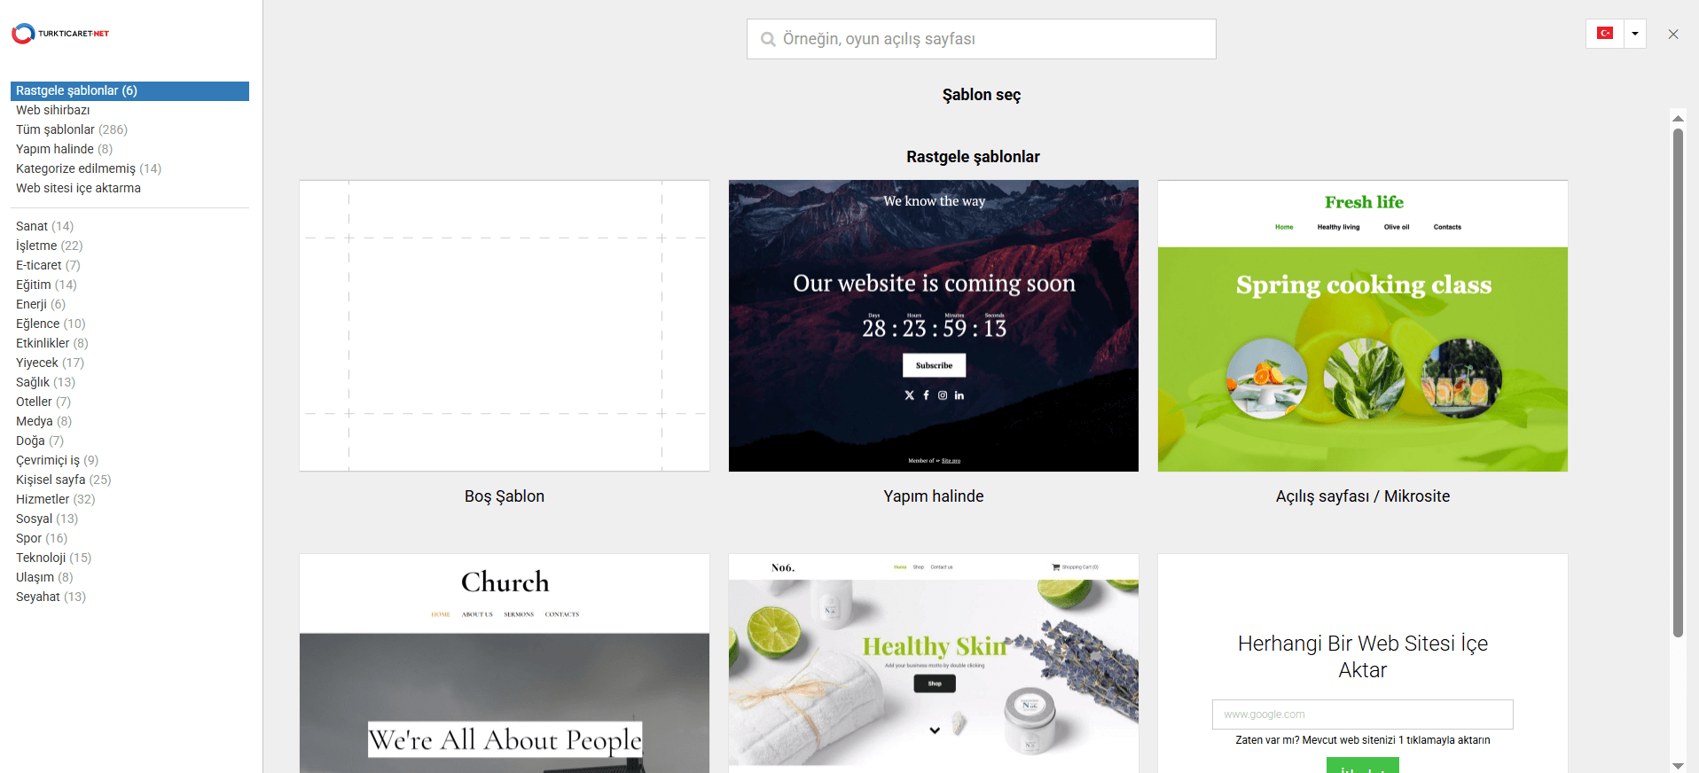Click the Turkticaret.net logo
Screen dimensions: 1699x773
pos(60,34)
